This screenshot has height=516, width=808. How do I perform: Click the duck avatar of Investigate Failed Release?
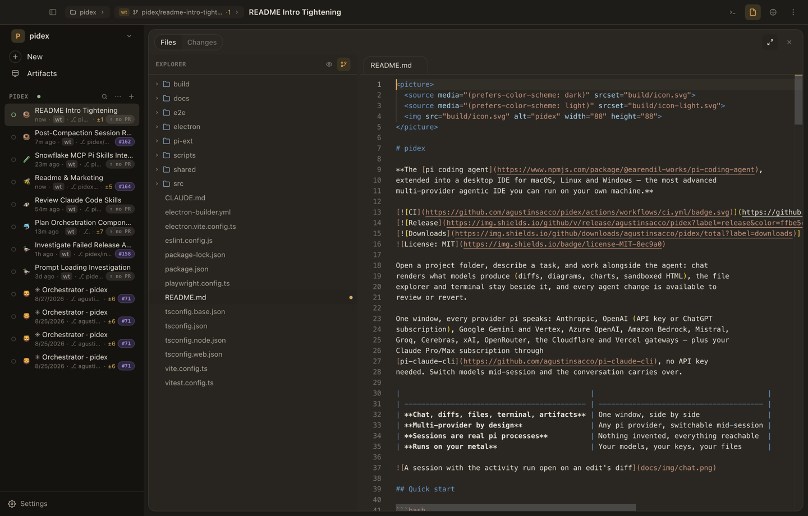coord(26,249)
